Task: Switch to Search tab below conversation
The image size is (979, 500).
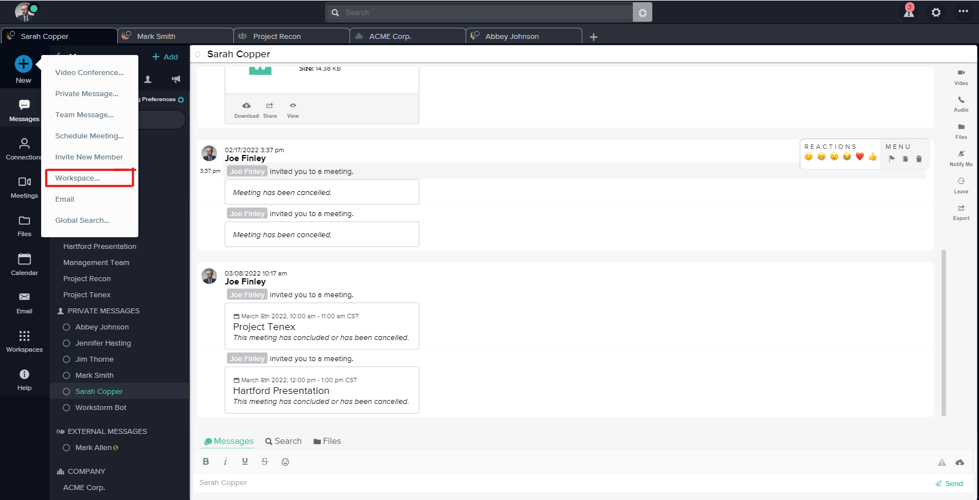Action: coord(283,441)
